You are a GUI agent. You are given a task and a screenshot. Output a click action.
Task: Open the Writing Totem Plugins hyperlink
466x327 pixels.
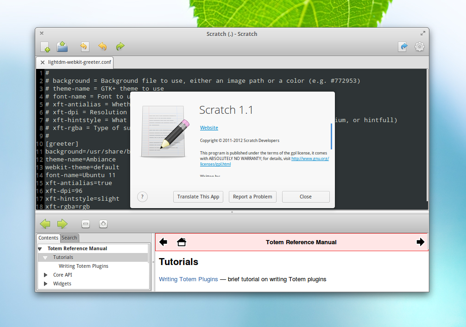coord(189,279)
